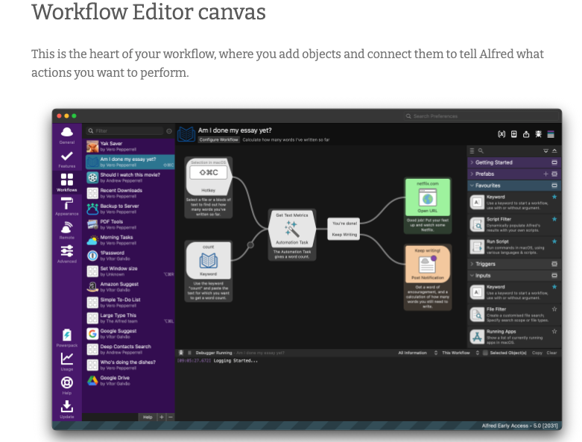Screen dimensions: 582x442
Task: Click the Configure Workflow button
Action: [x=218, y=139]
